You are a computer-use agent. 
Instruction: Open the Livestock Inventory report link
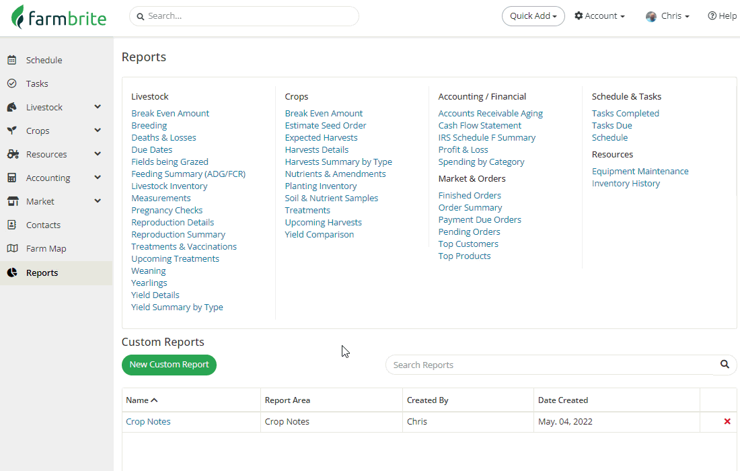point(169,186)
